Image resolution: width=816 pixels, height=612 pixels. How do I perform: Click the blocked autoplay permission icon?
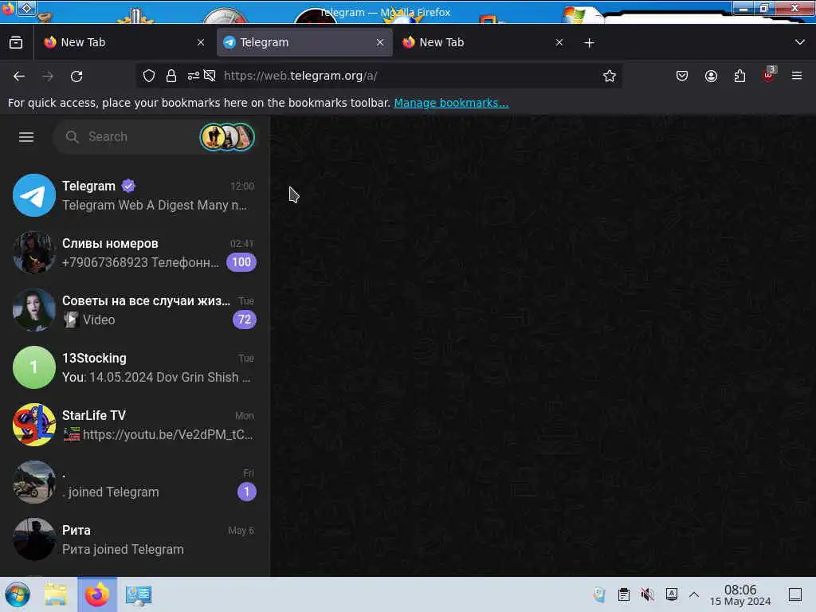point(210,76)
